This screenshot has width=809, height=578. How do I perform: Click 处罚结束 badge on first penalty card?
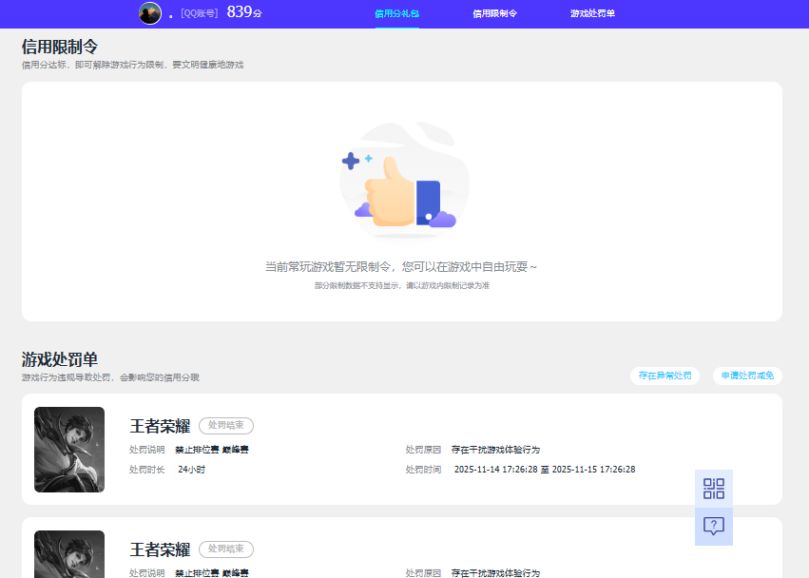226,426
